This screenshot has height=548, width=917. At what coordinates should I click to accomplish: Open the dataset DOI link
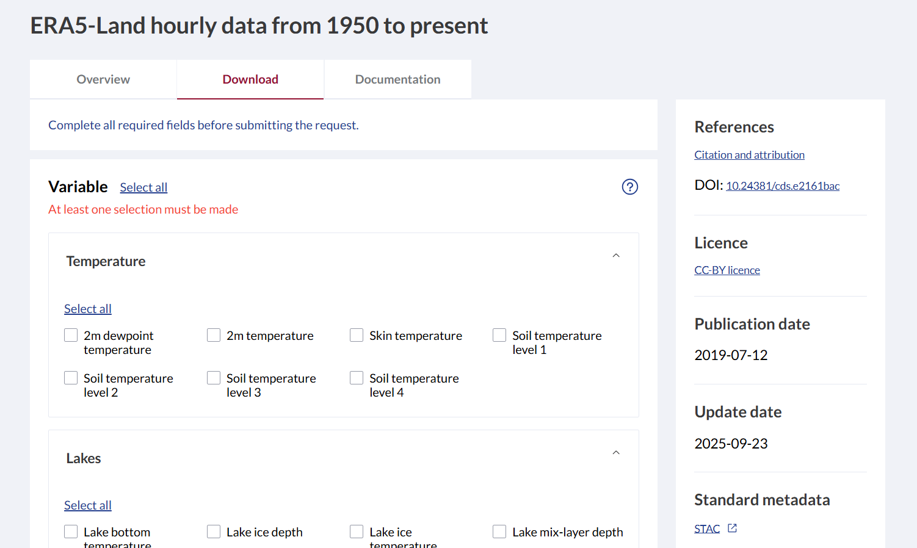click(783, 186)
